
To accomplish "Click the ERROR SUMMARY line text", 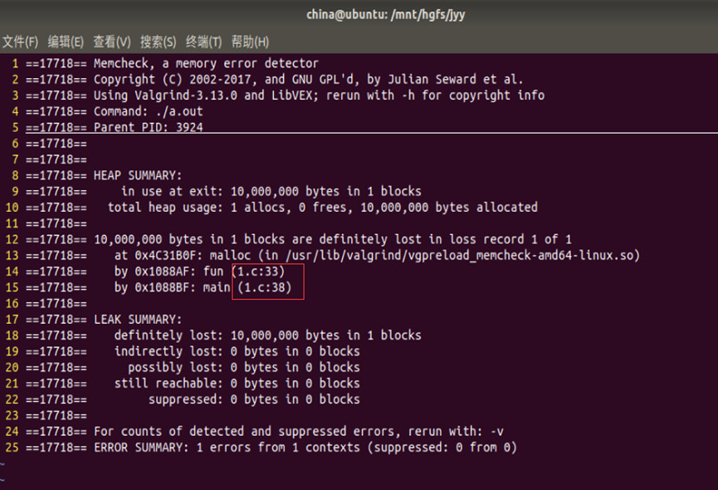I will coord(305,448).
